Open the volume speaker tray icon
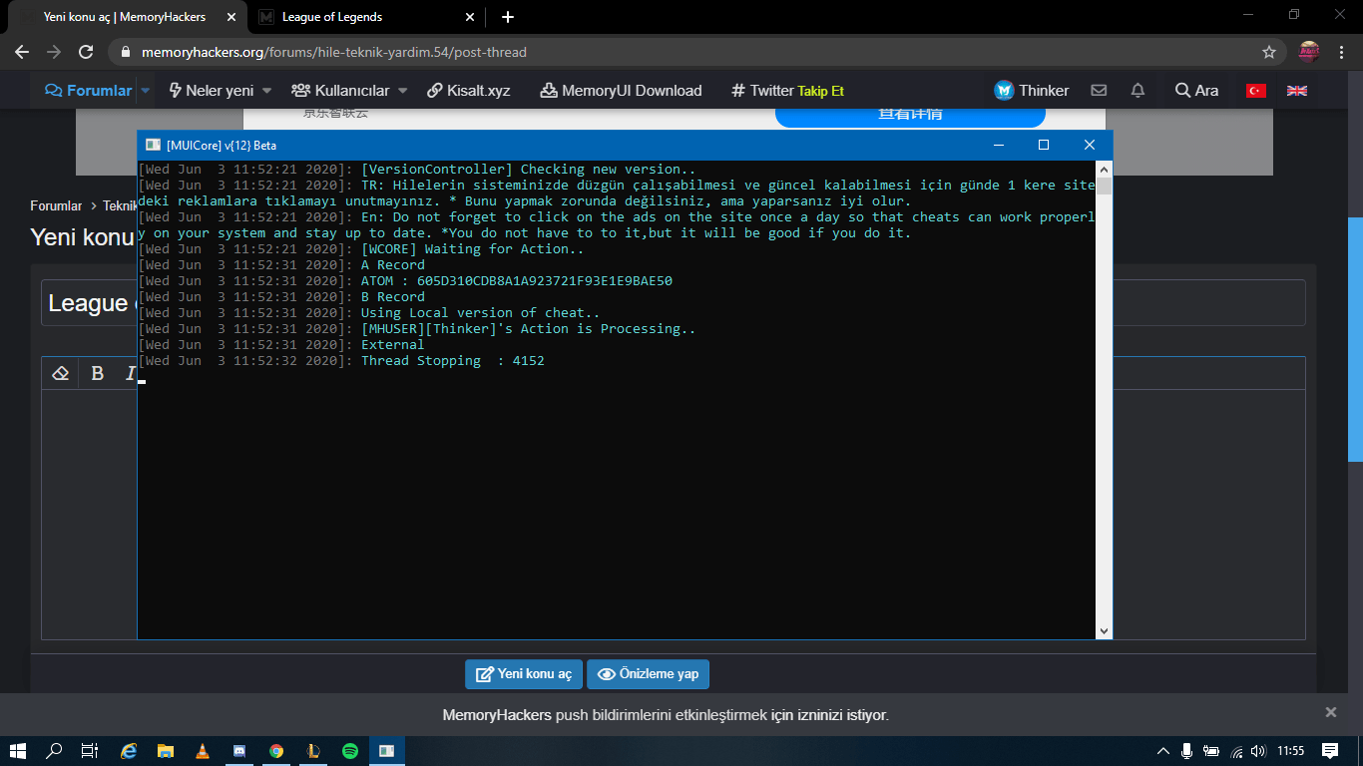This screenshot has height=766, width=1363. click(1260, 751)
